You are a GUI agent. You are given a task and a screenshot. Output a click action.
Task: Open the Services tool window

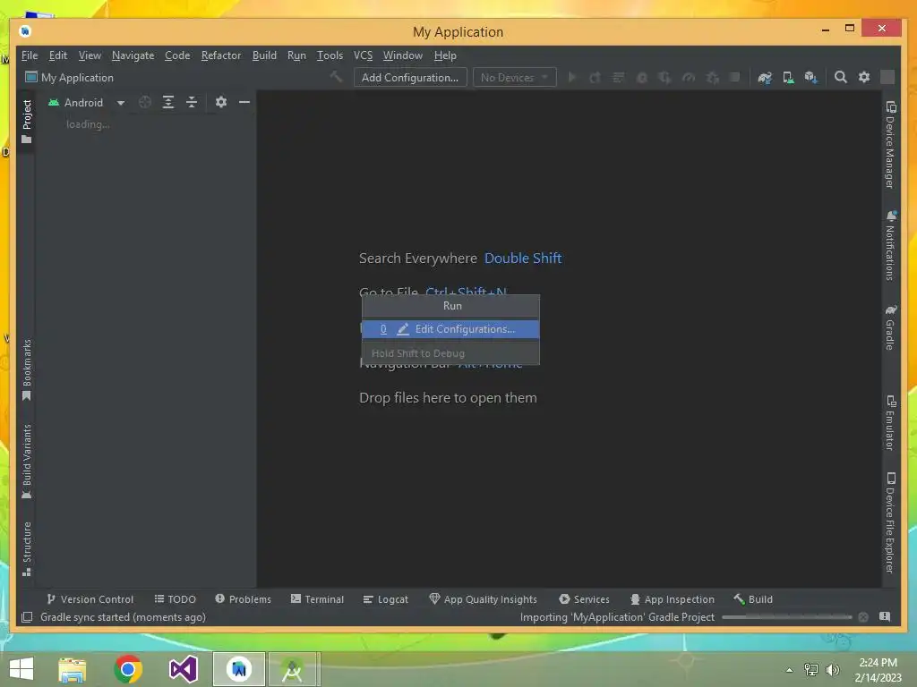(584, 599)
